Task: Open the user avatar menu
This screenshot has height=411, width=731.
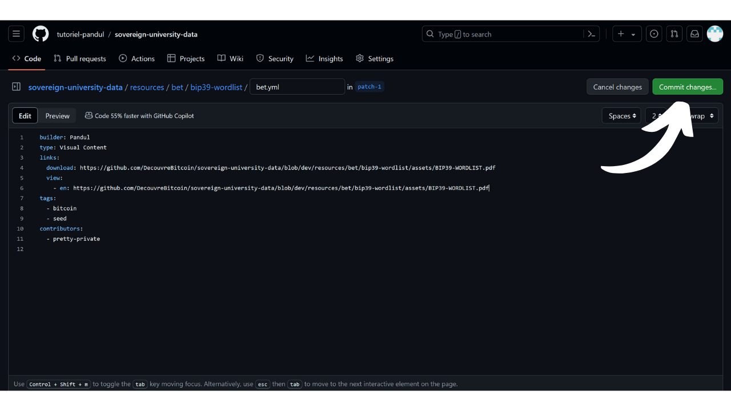Action: coord(714,34)
